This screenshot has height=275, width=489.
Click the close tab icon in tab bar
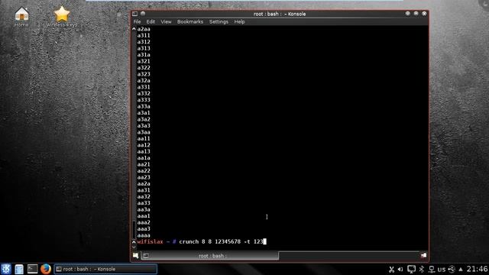[423, 256]
